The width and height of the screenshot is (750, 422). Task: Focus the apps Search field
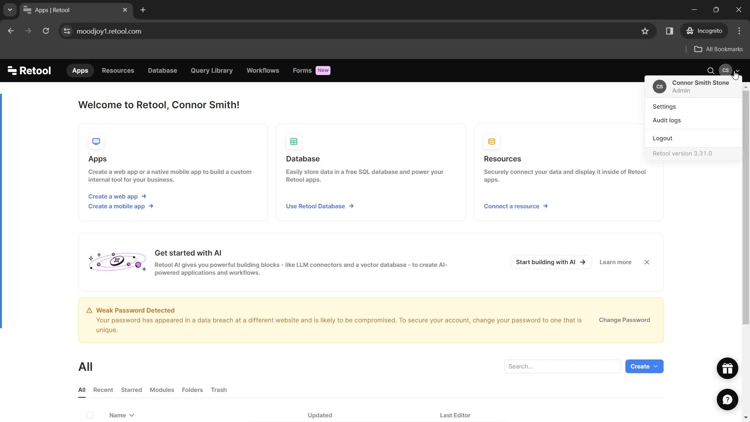point(562,366)
